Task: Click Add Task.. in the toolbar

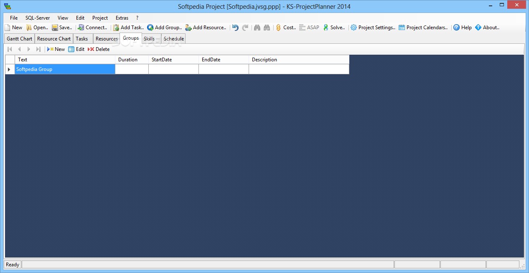Action: (x=128, y=28)
